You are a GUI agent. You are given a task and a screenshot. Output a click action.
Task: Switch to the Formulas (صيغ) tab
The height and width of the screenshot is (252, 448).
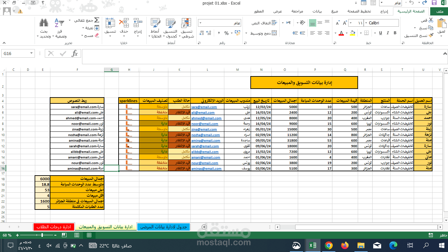tap(335, 11)
